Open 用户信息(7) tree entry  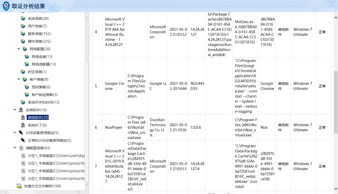[37, 26]
